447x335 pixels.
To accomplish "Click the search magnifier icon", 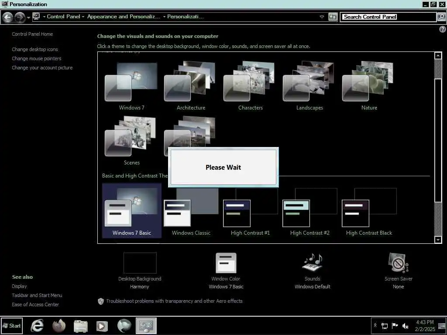I will [441, 17].
